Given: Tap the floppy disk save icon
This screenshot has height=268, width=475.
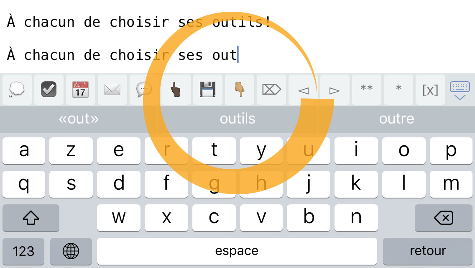Looking at the screenshot, I should pos(207,90).
